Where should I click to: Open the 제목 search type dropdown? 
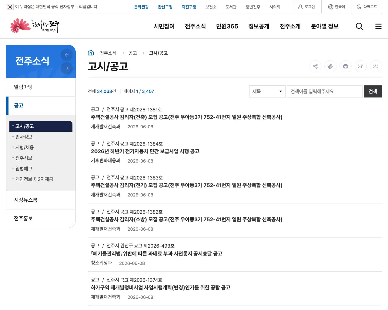click(267, 91)
